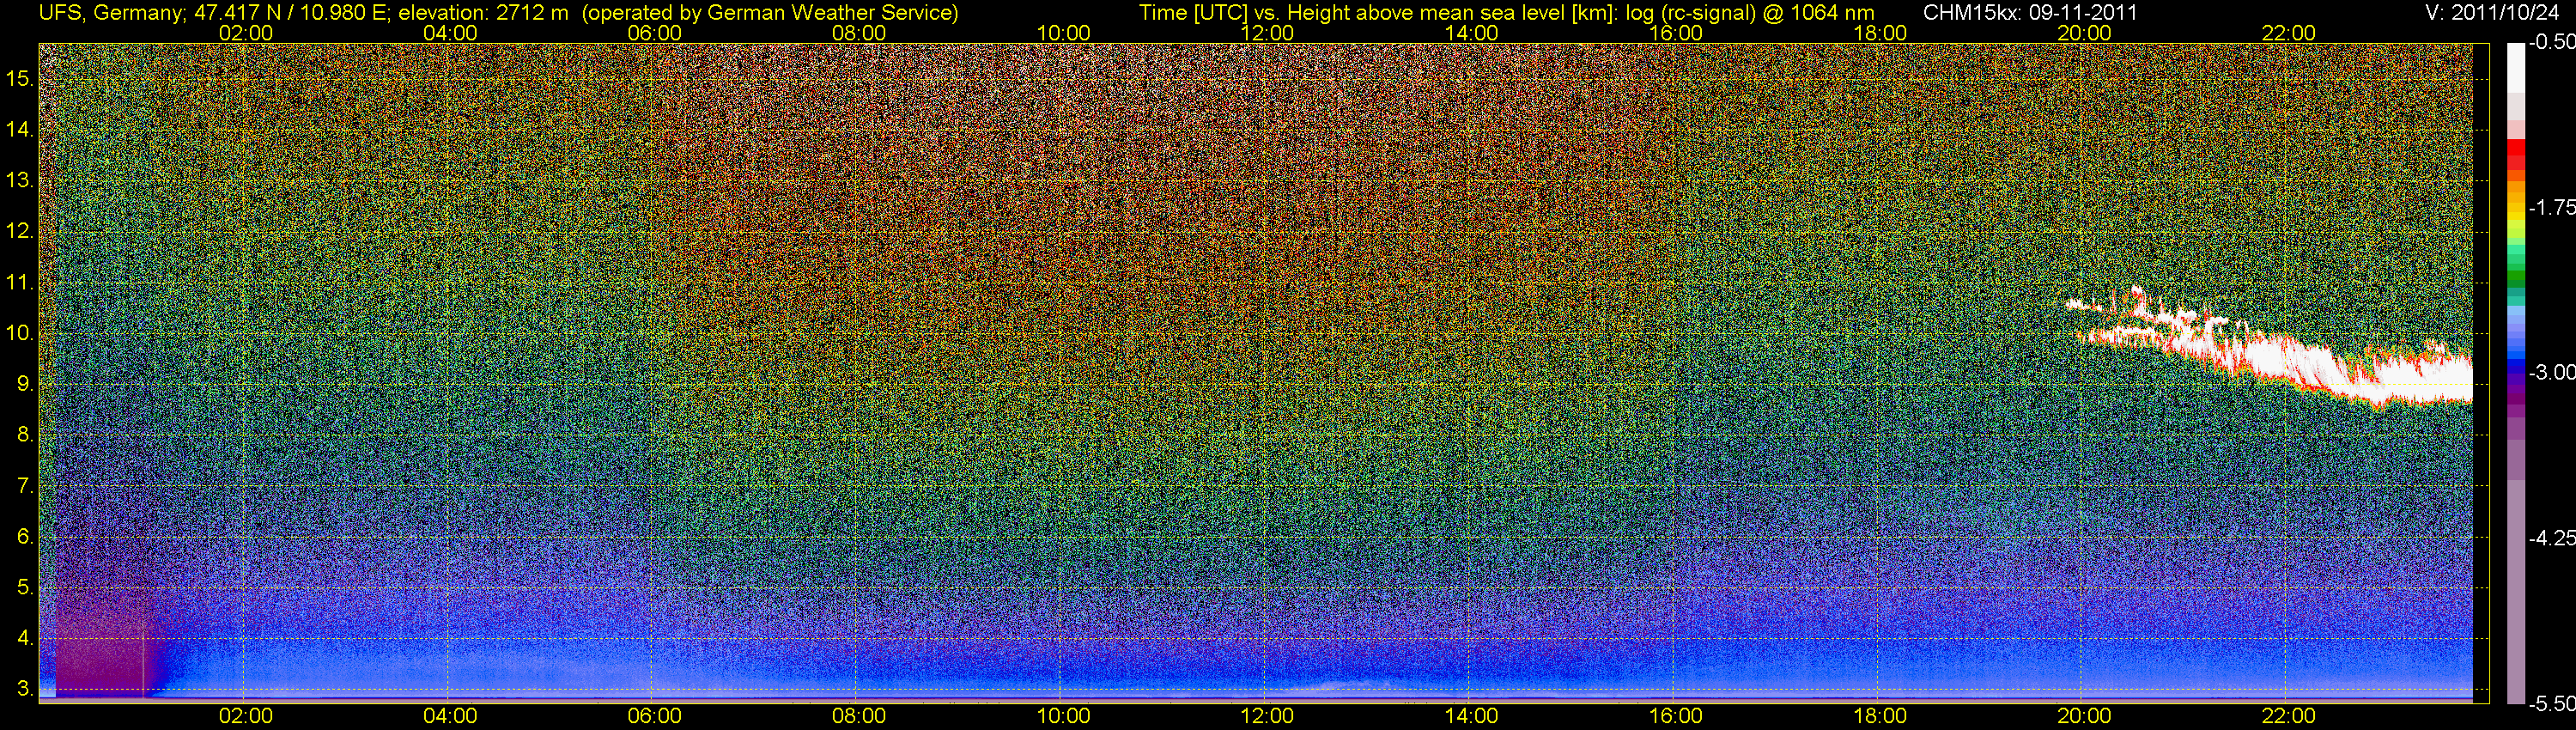This screenshot has width=2576, height=730.
Task: Click the '3.' km height axis label
Action: tap(25, 689)
